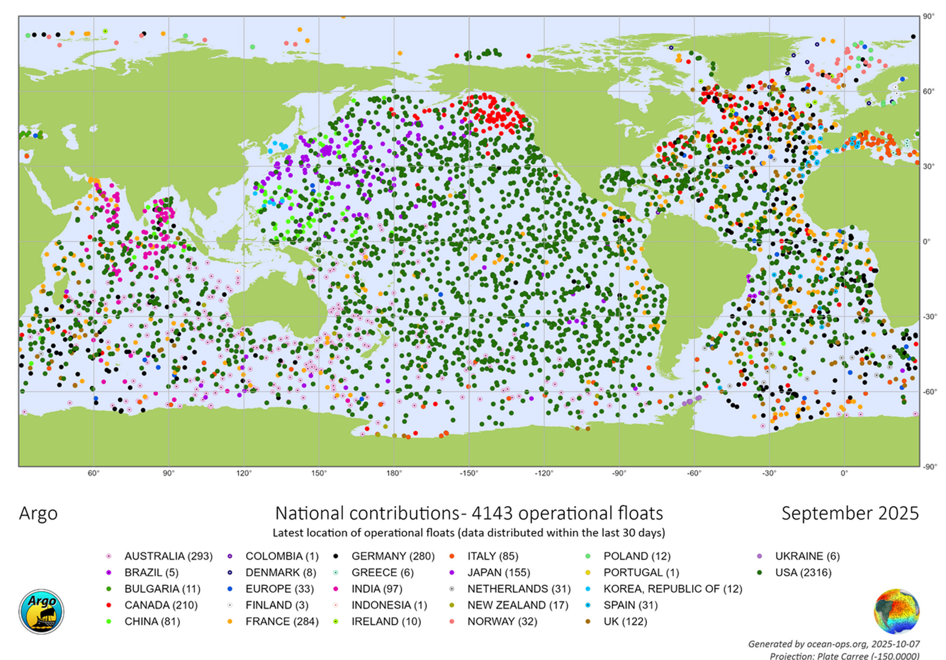Click the black Germany legend marker

coord(336,556)
